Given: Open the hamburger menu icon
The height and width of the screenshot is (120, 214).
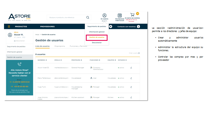Looking at the screenshot, I should (x=9, y=26).
